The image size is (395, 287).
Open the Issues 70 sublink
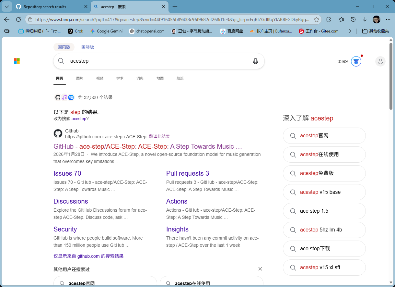(x=67, y=173)
